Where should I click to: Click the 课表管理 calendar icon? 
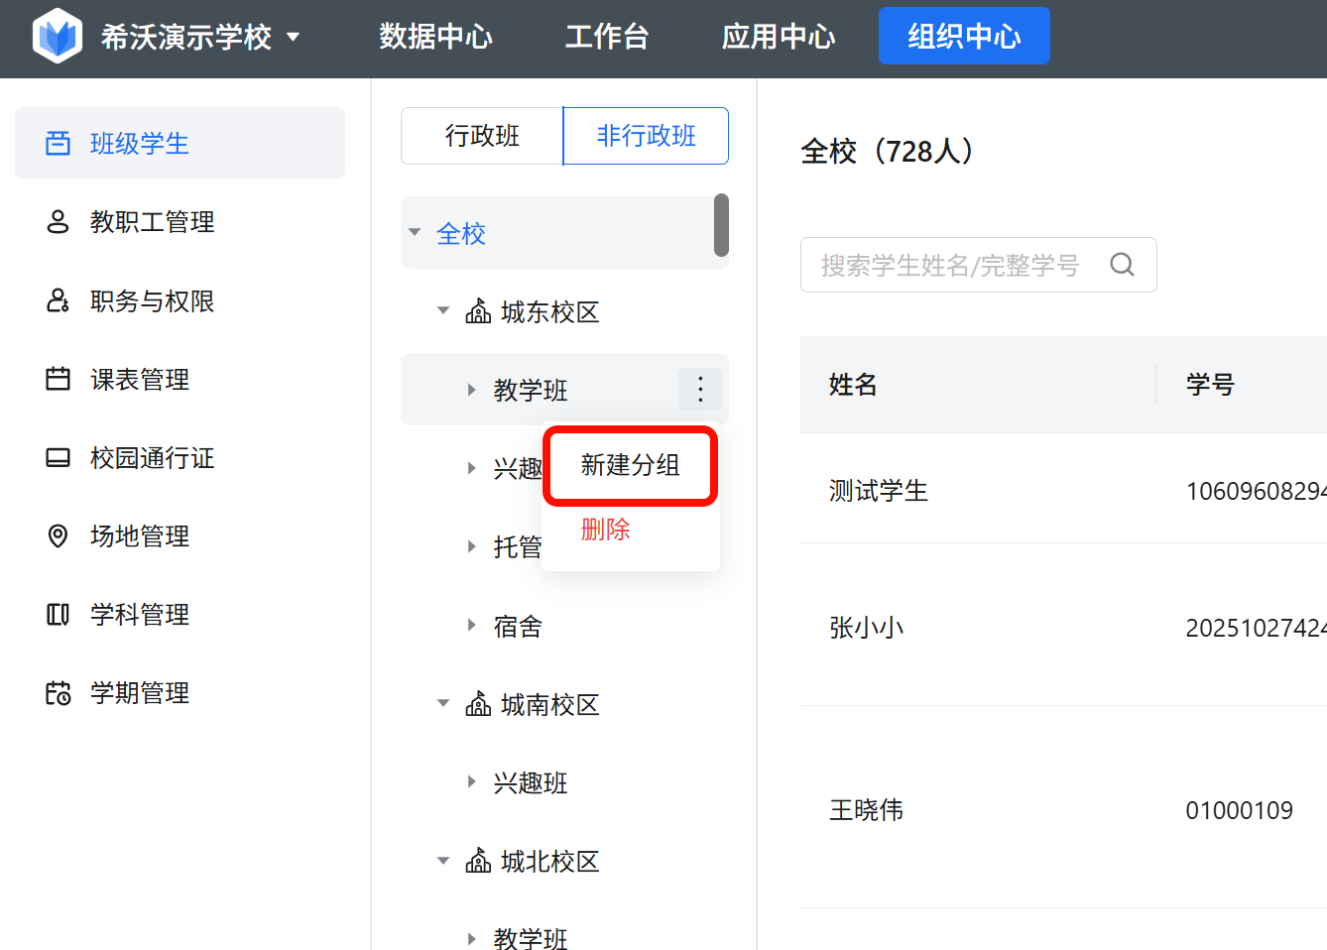click(x=59, y=379)
